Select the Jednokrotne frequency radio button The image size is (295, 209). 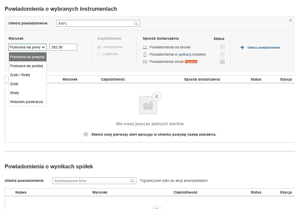[x=99, y=47]
